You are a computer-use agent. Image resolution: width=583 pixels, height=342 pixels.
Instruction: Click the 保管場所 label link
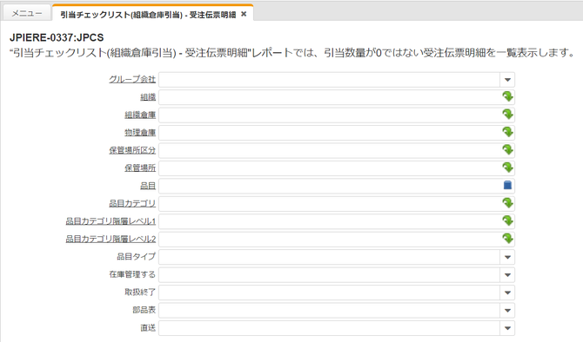pos(140,168)
